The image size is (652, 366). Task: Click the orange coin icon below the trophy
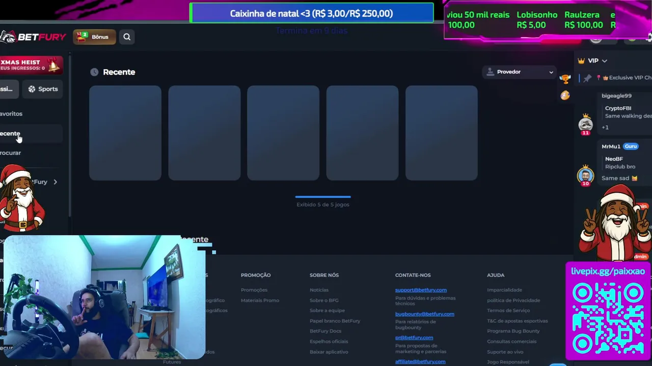click(x=565, y=95)
